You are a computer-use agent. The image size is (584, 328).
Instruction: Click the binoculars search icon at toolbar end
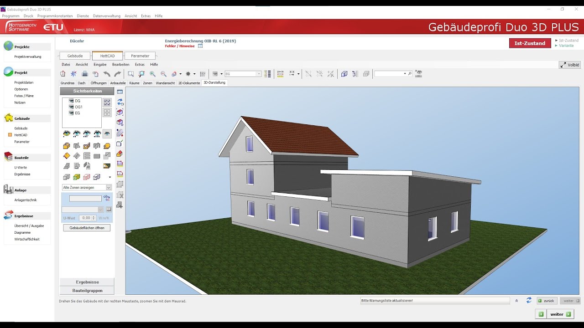(x=418, y=74)
